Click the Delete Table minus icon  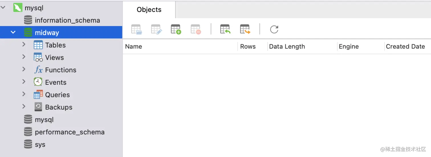tap(196, 29)
